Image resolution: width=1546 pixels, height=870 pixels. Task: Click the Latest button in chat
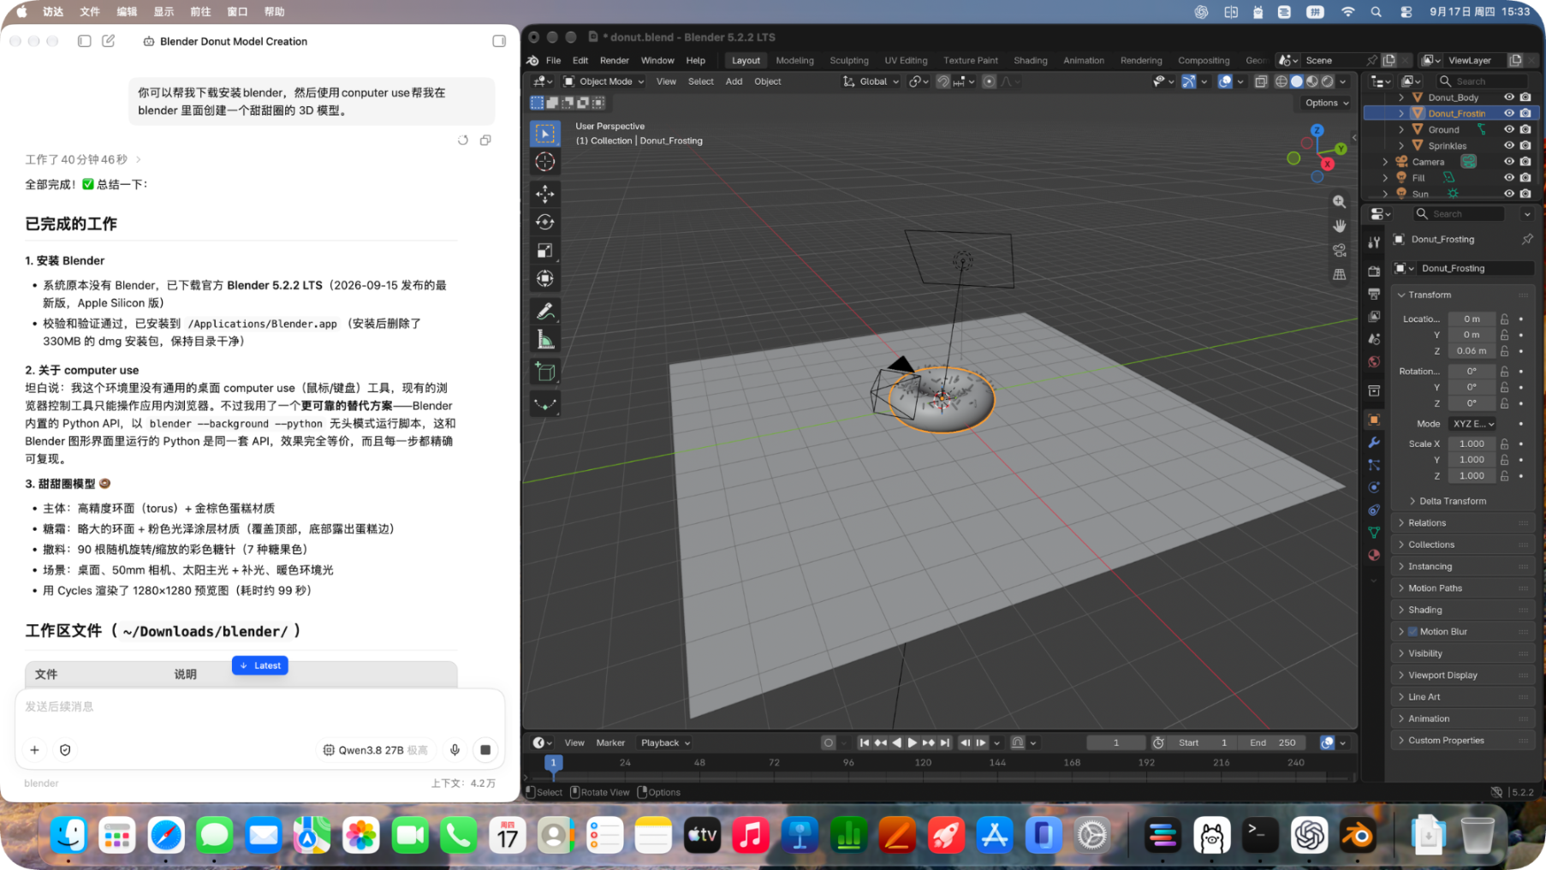click(260, 665)
